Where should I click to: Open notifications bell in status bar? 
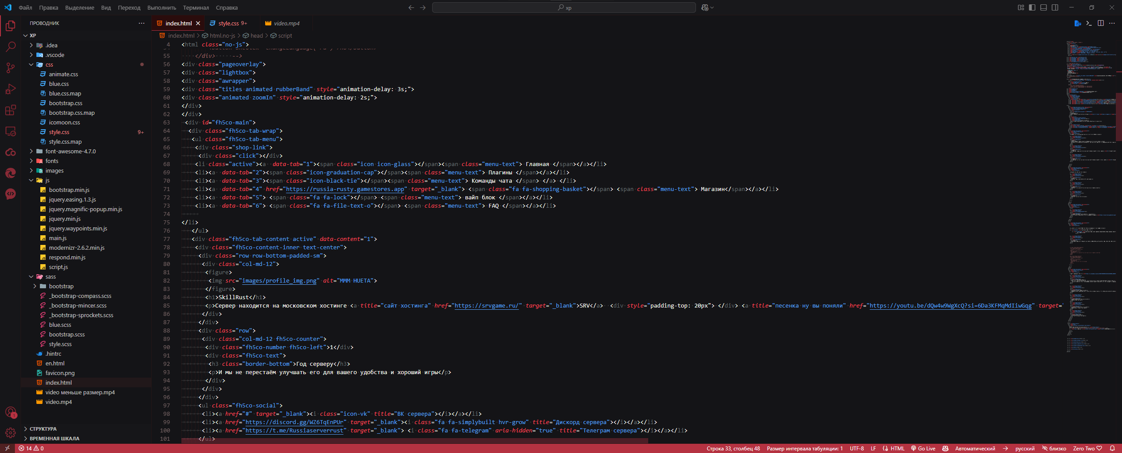click(1112, 448)
